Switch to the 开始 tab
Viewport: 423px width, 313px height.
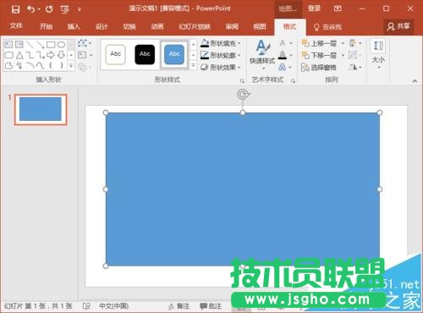[46, 26]
